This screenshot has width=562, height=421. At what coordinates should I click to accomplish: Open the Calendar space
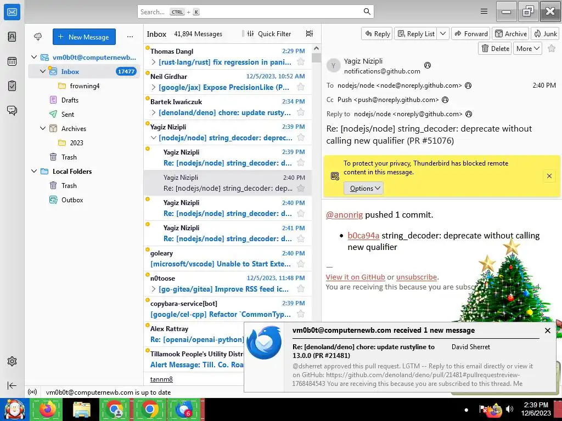tap(12, 61)
